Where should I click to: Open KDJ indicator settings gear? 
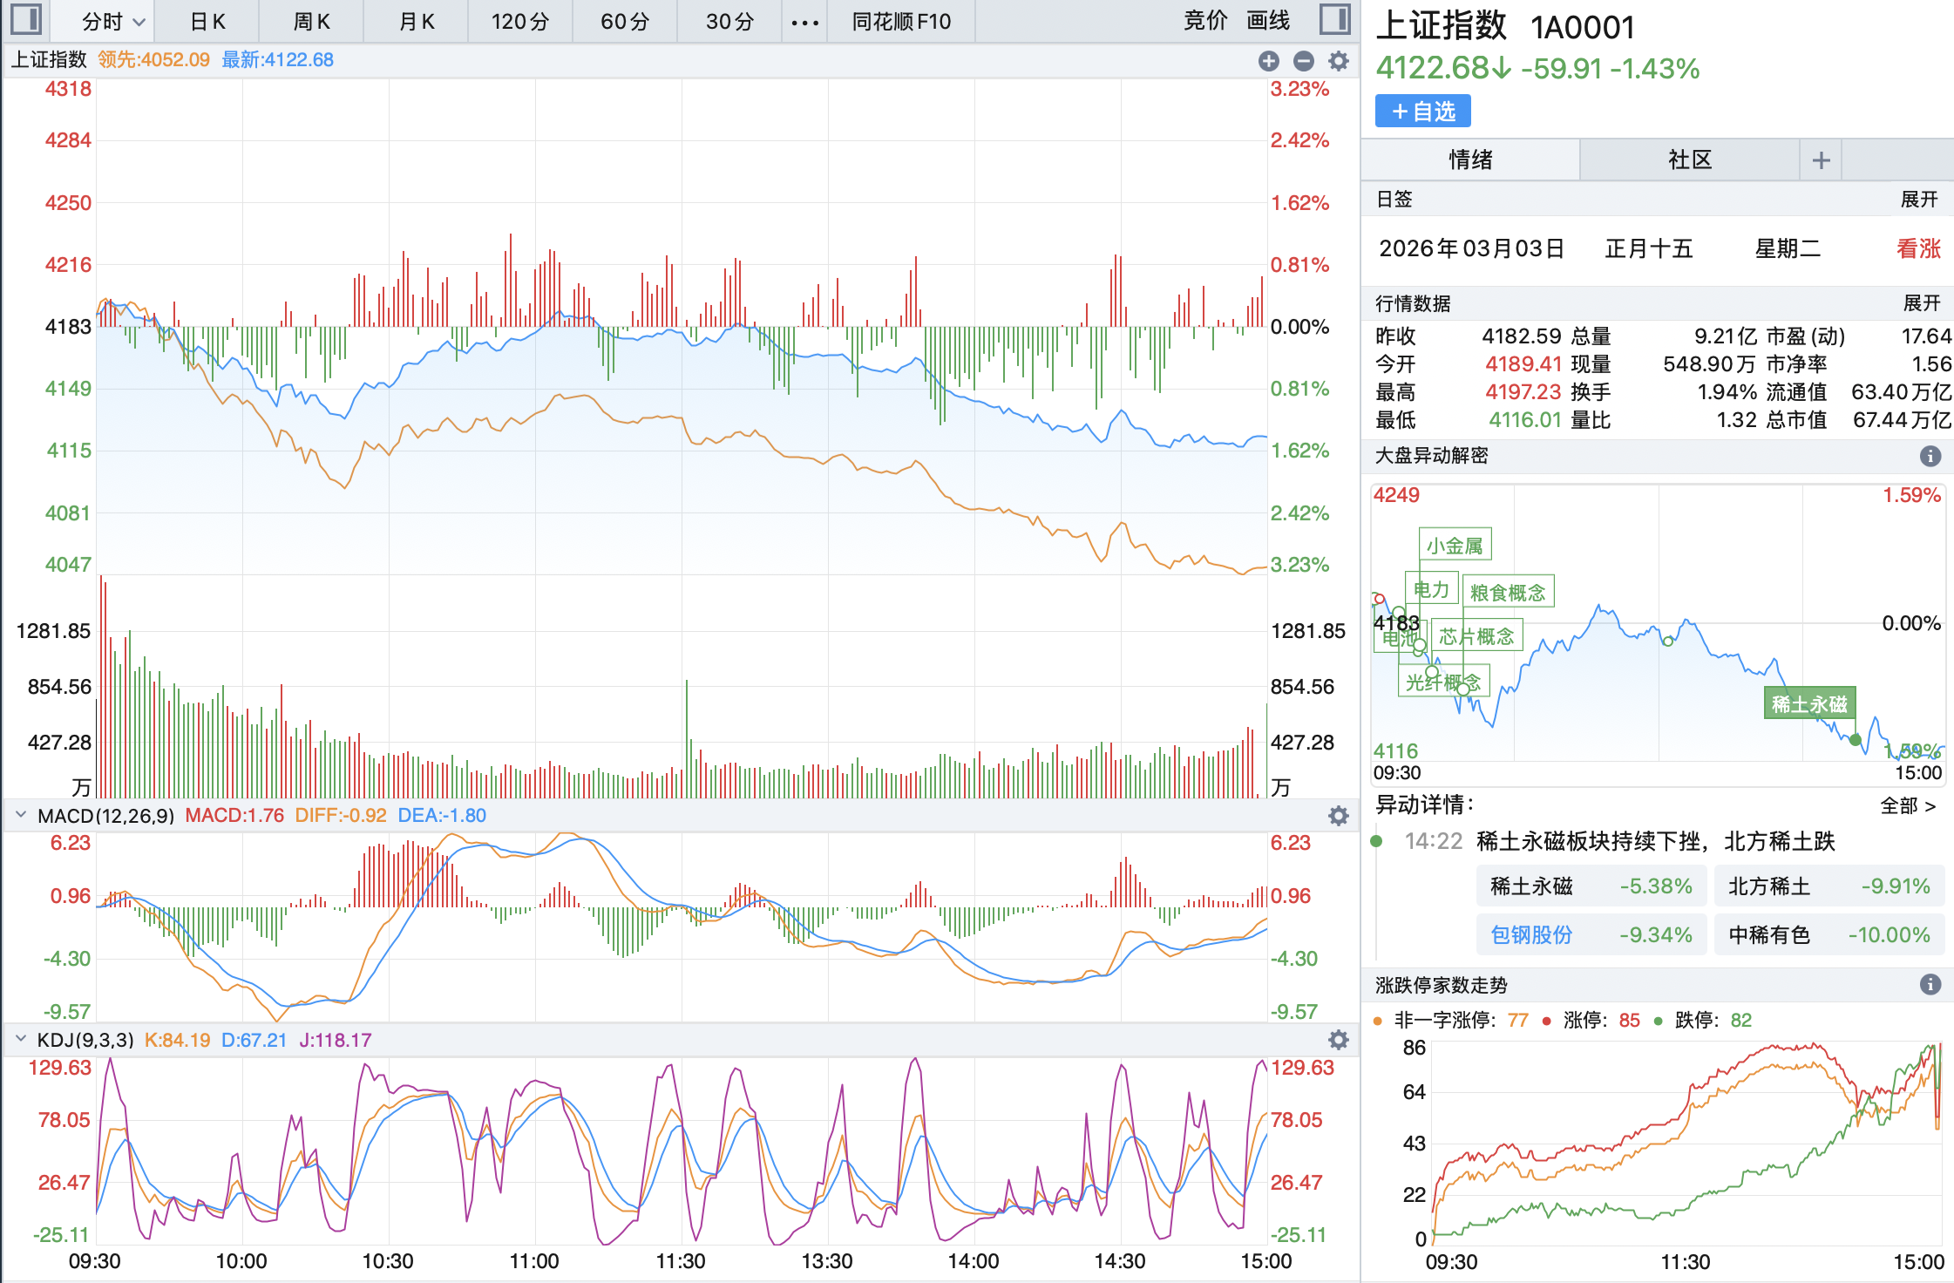[x=1339, y=1040]
